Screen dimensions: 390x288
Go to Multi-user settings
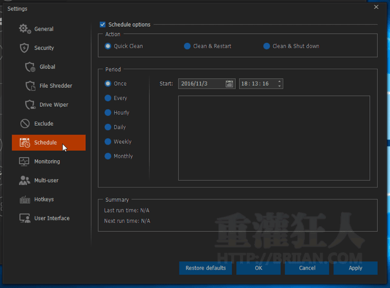[x=46, y=181]
